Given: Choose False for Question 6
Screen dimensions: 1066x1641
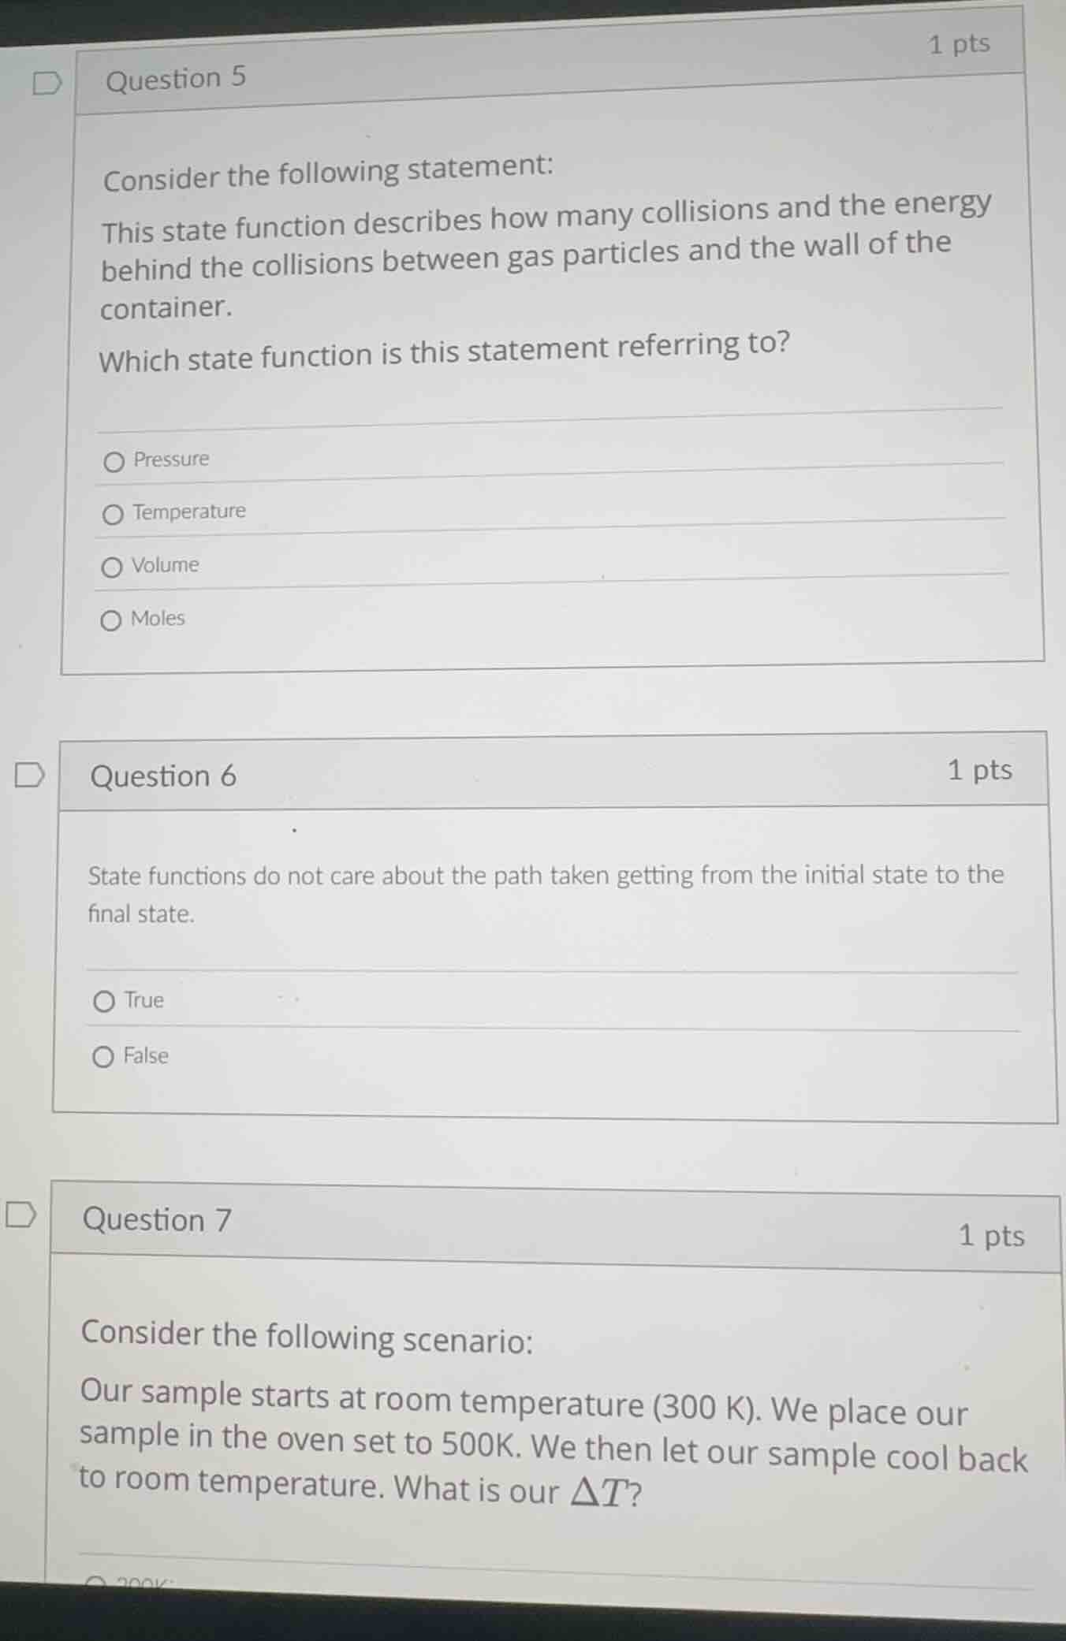Looking at the screenshot, I should (103, 1056).
